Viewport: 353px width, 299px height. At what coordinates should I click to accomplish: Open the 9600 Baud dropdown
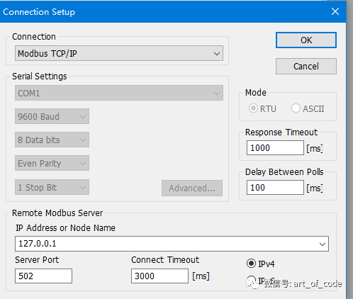pyautogui.click(x=52, y=116)
